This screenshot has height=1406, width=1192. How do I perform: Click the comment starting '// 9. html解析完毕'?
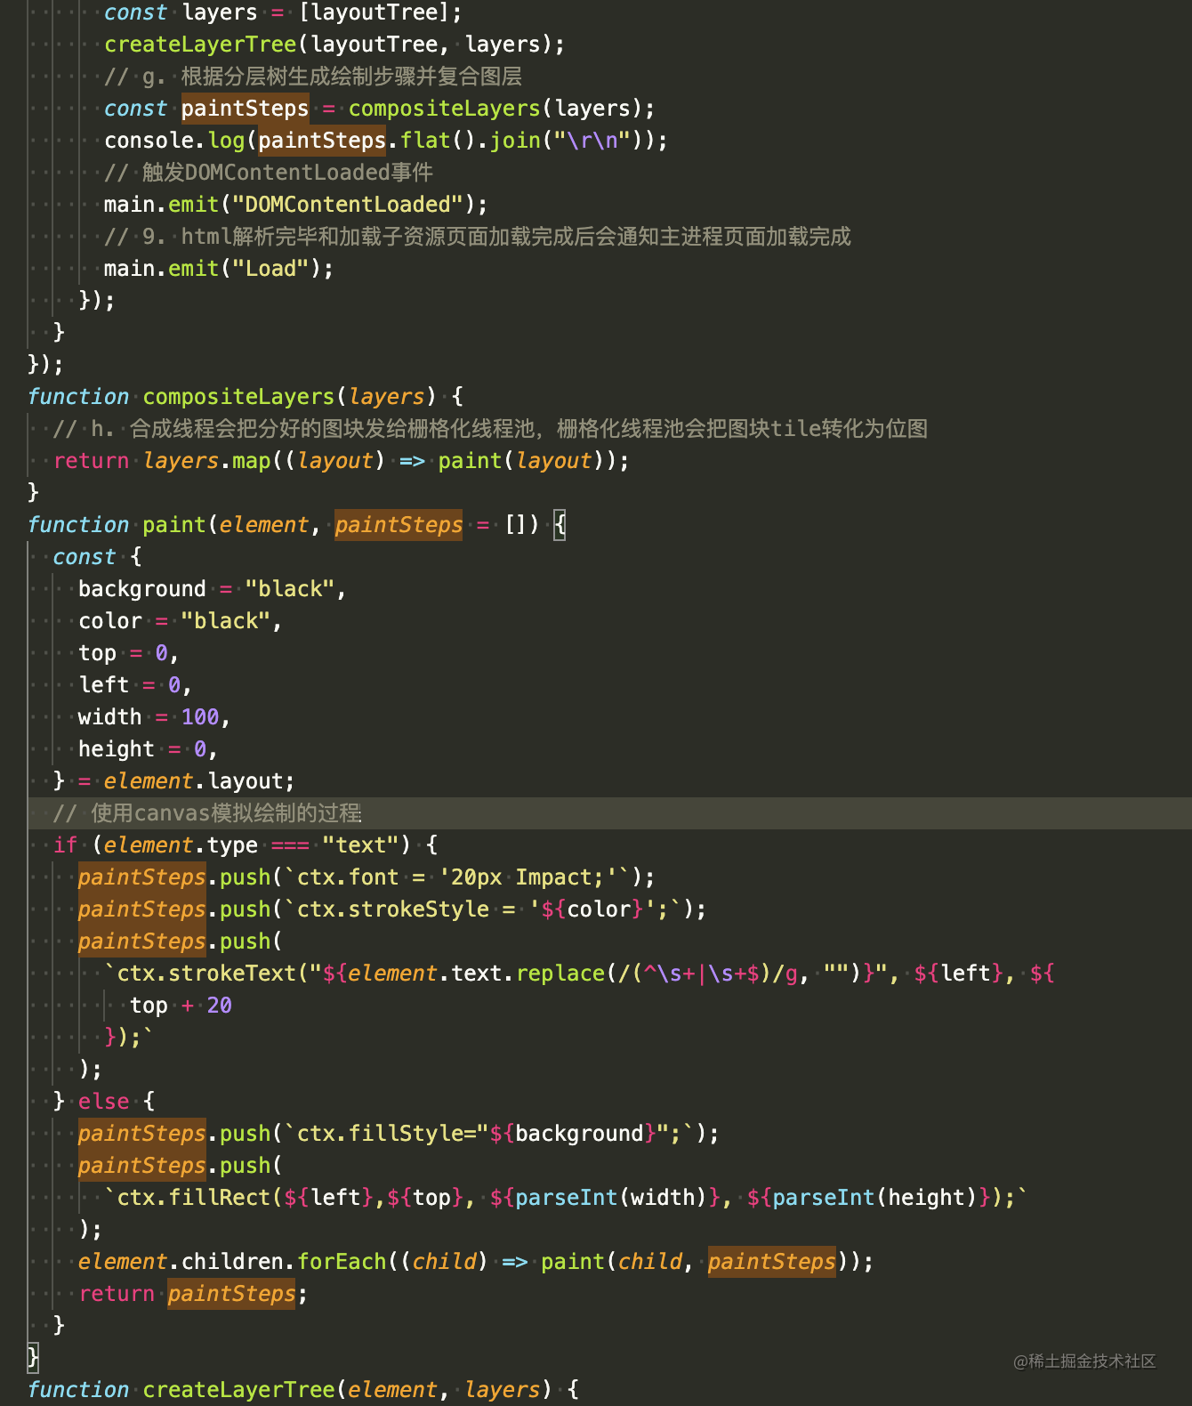[x=478, y=237]
